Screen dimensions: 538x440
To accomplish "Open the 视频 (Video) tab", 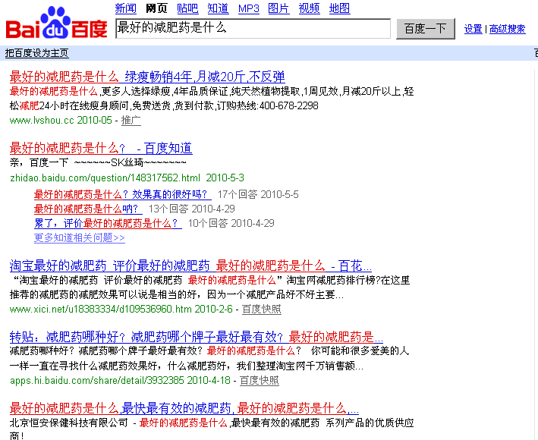I will point(309,9).
